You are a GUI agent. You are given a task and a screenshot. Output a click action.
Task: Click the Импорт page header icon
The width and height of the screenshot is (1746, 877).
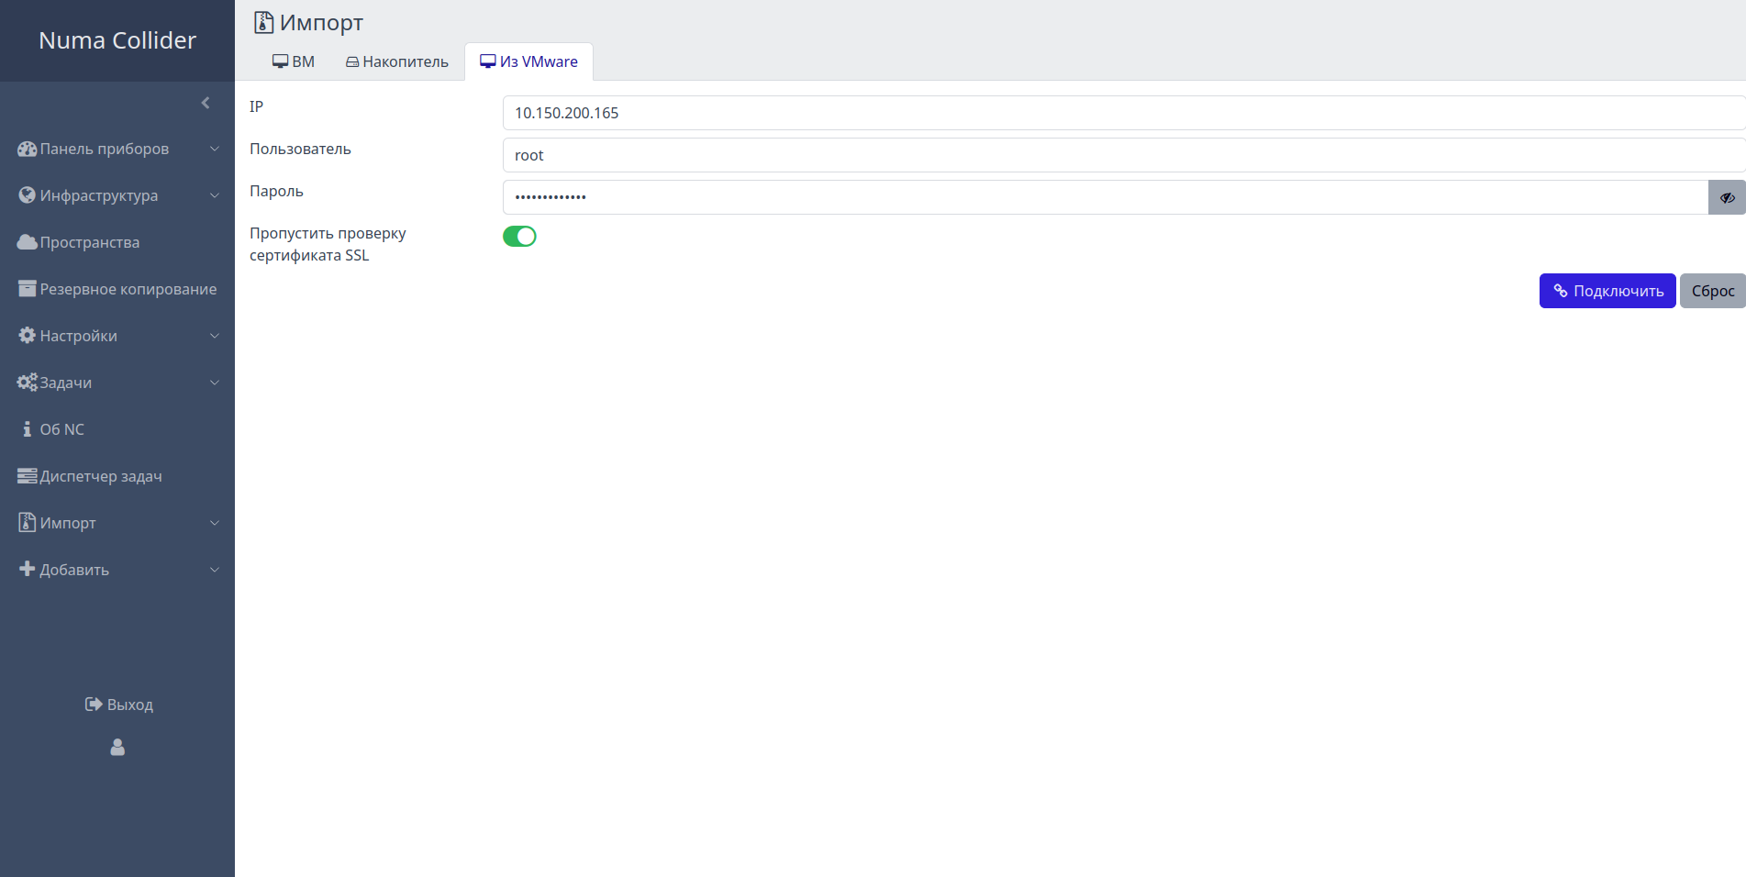264,22
